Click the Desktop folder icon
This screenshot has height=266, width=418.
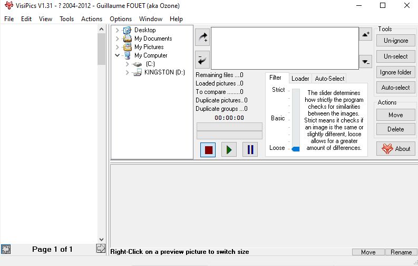tap(127, 30)
